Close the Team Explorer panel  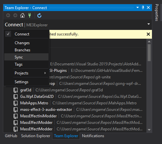148,7
